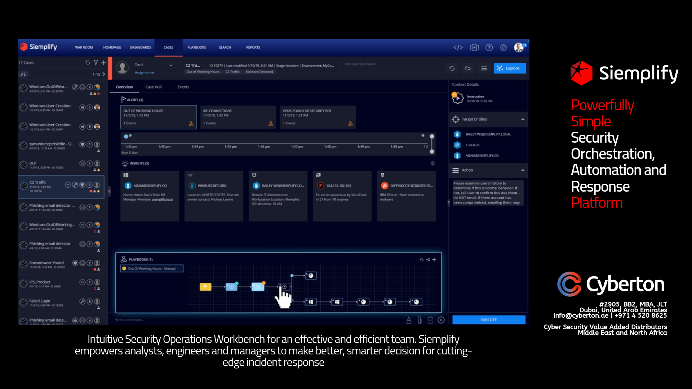
Task: Open the cases sort order control
Action: [23, 75]
